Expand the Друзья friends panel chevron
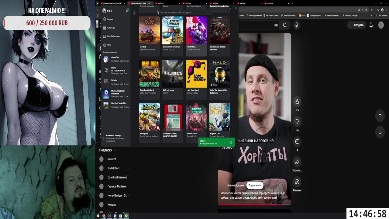 (224, 142)
